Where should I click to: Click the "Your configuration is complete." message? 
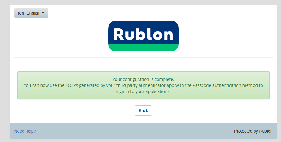[x=143, y=79]
